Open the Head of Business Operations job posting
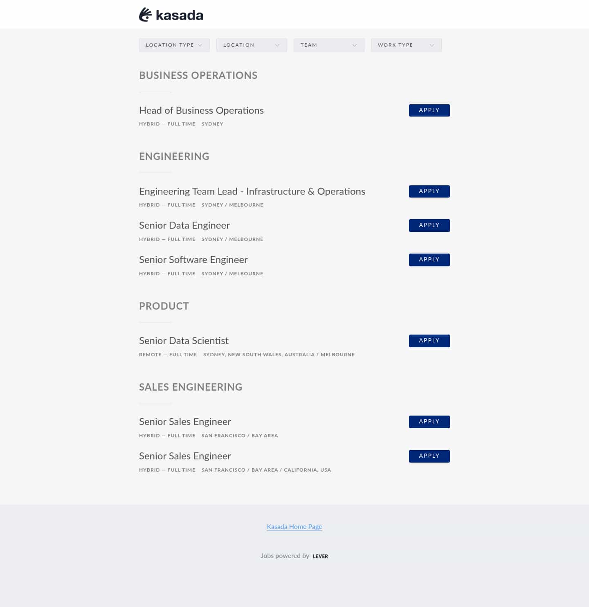This screenshot has height=607, width=589. (201, 110)
